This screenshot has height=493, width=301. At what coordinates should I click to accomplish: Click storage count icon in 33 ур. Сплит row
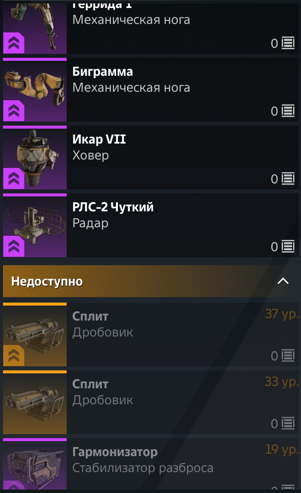click(x=288, y=424)
